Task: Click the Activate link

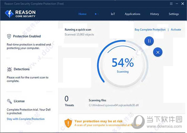Action: pyautogui.click(x=176, y=30)
